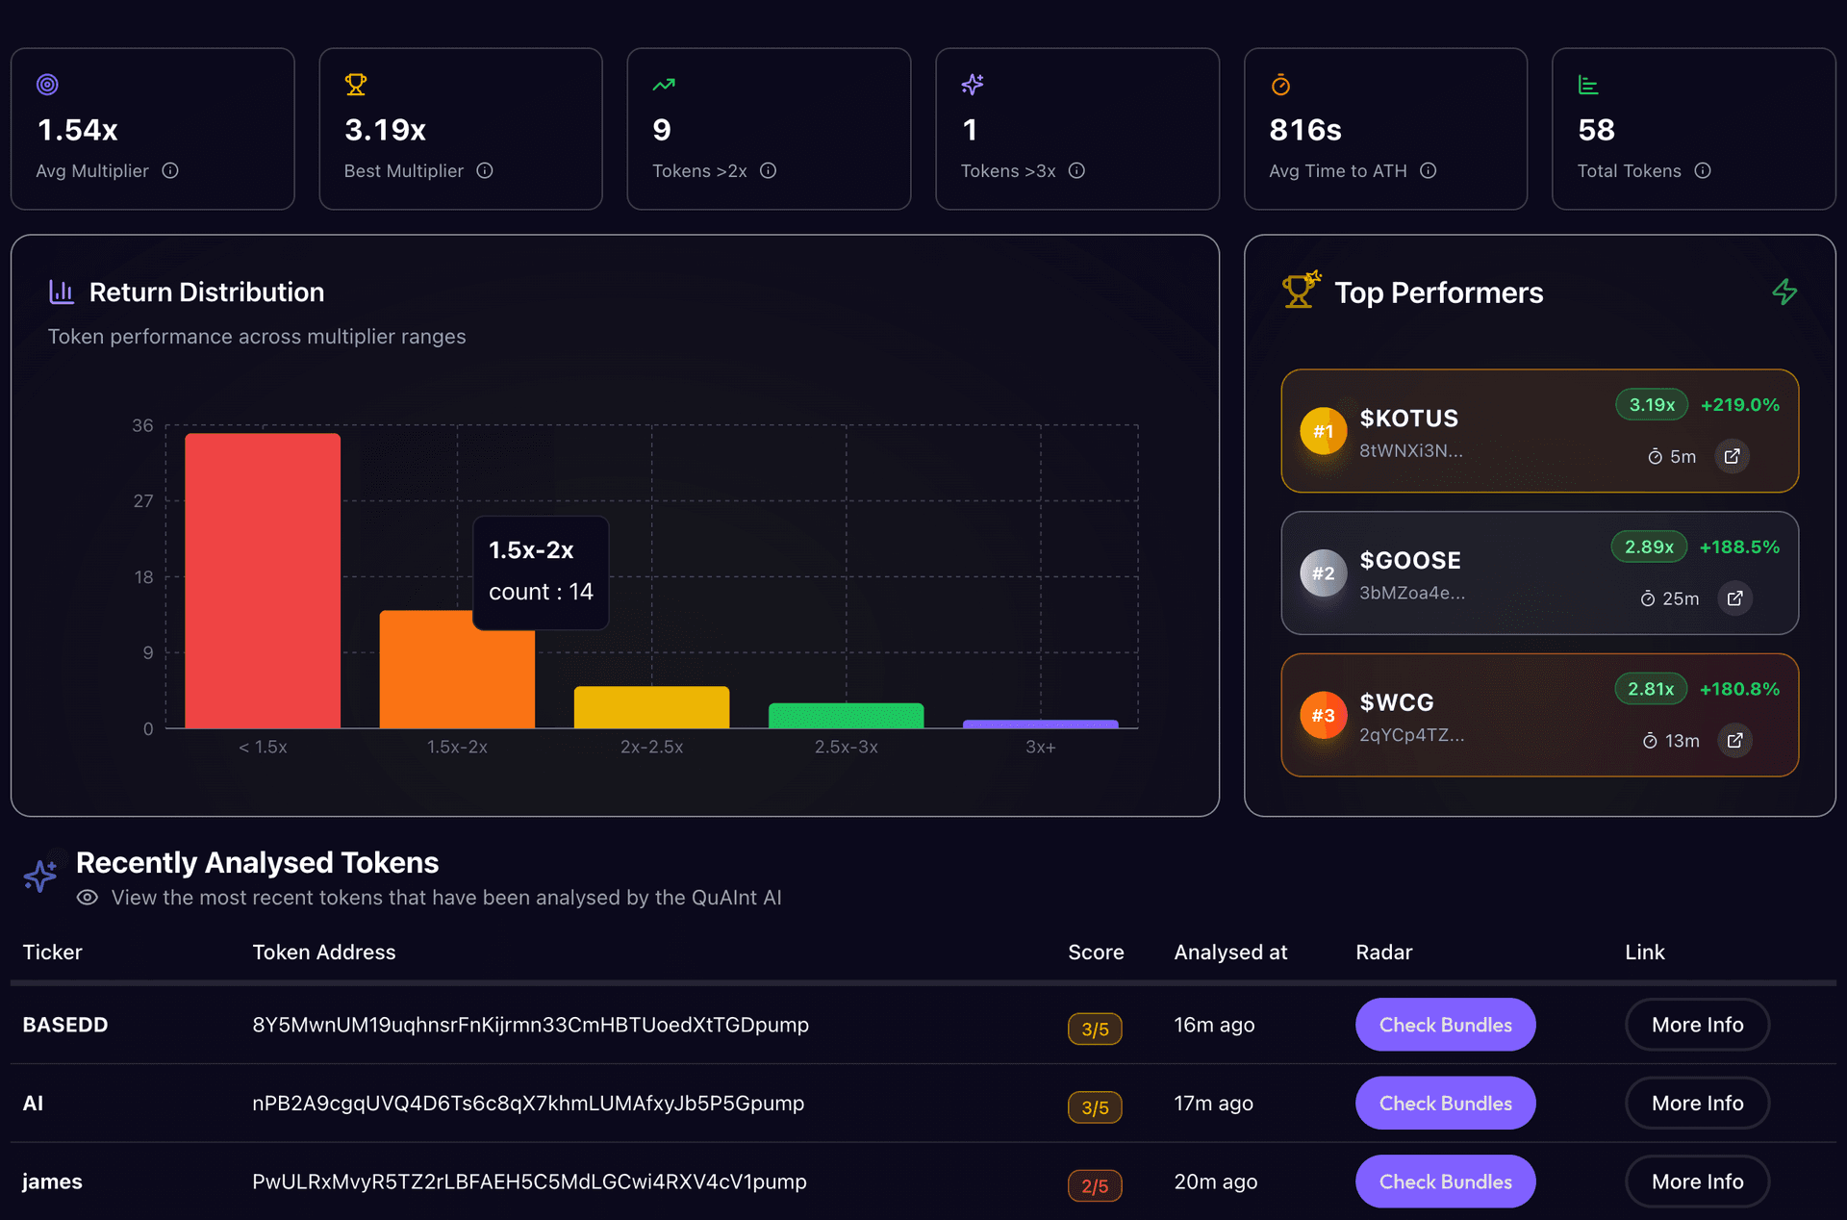Click the yellow 2x-2.5x bar

tap(651, 707)
